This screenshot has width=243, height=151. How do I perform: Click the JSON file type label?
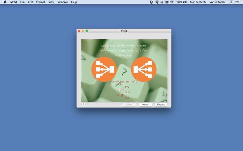(121, 89)
